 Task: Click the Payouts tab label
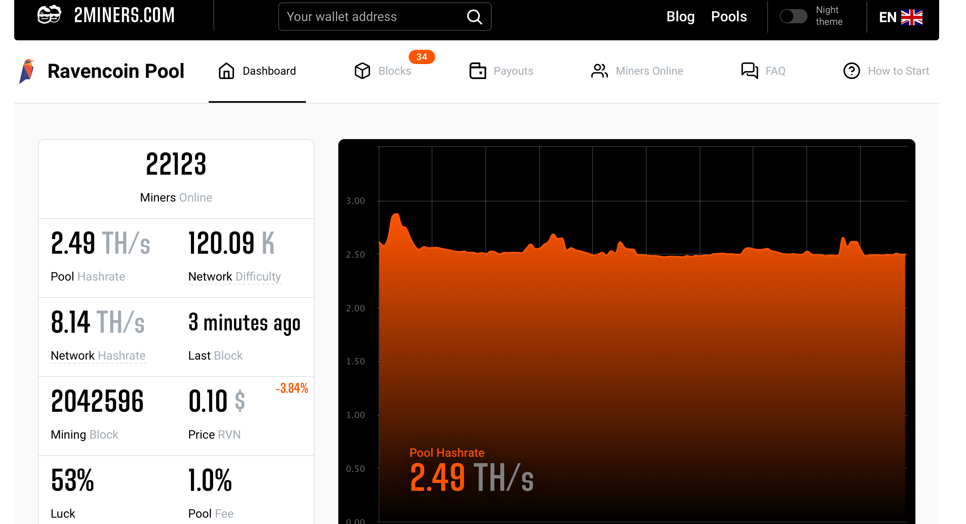coord(513,71)
